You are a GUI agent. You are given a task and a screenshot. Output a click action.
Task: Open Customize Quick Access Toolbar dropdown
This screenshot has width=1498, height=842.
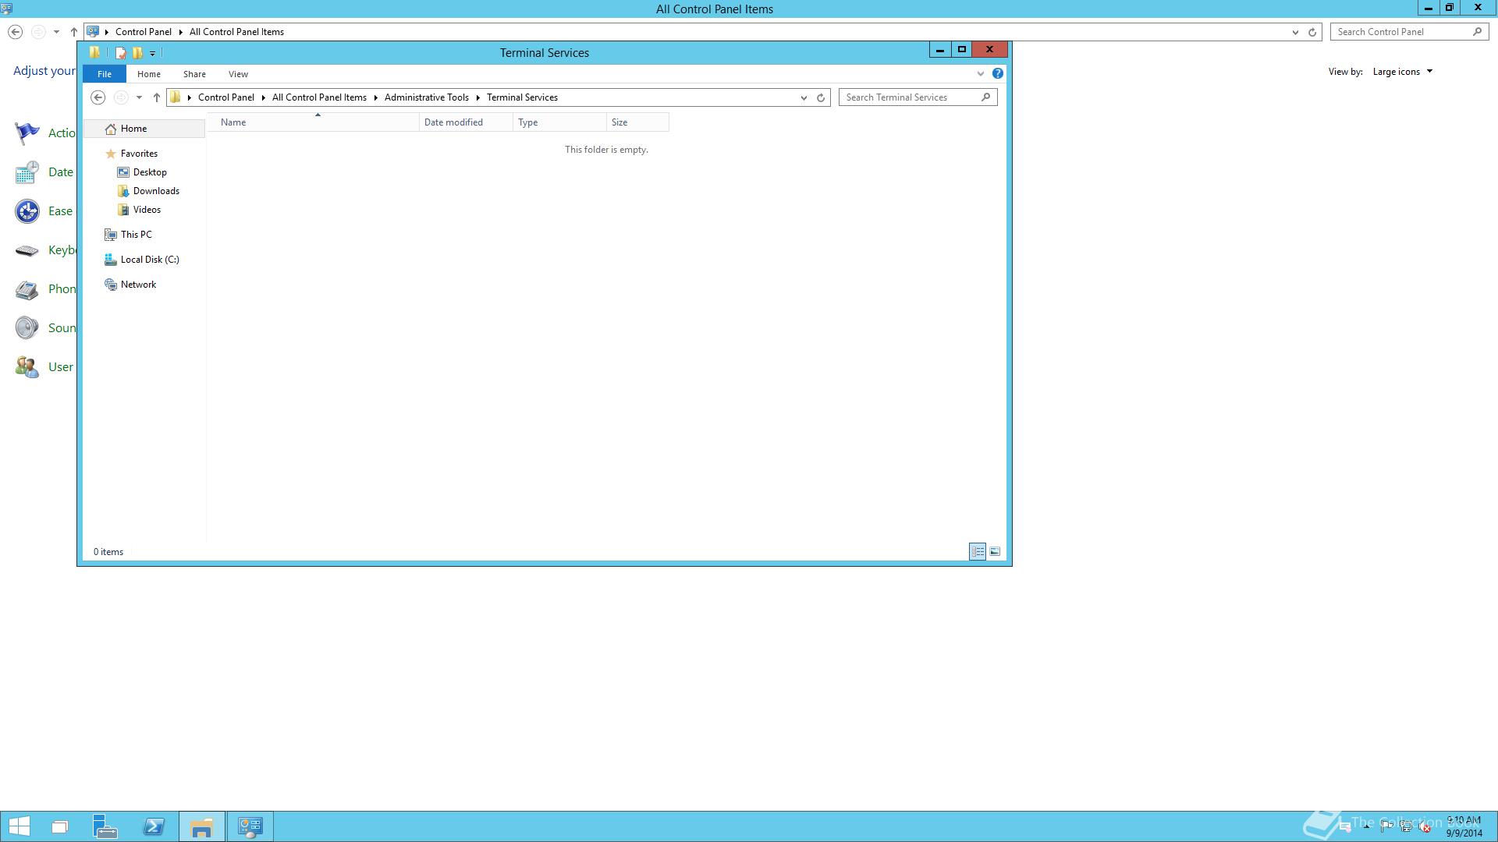point(153,54)
